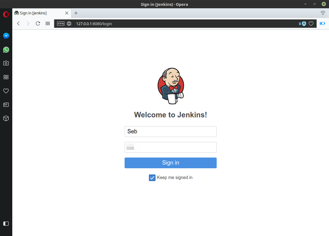329x236 pixels.
Task: Toggle the battery saver icon
Action: pos(322,24)
